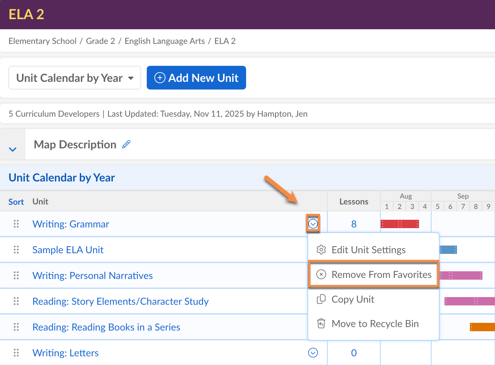The height and width of the screenshot is (365, 495).
Task: Choose Edit Unit Settings from menu
Action: 368,250
